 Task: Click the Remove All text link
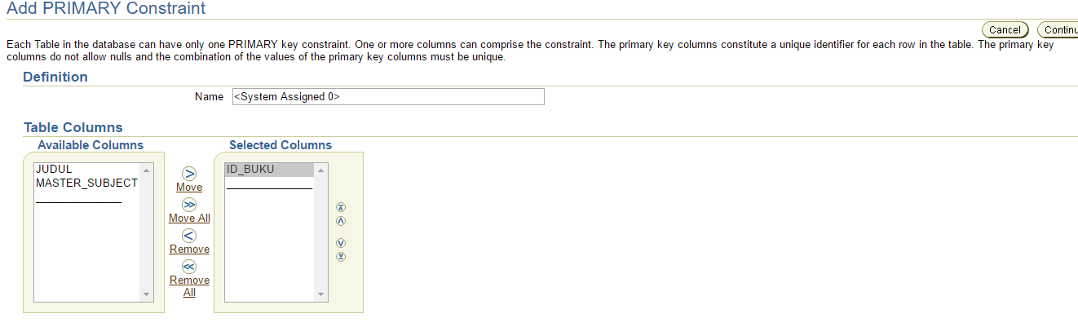point(189,286)
